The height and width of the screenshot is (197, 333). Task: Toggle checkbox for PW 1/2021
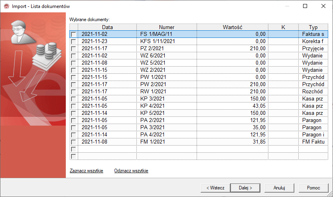click(73, 77)
